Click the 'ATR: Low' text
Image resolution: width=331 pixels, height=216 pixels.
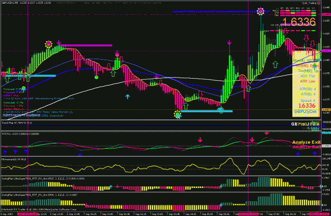click(308, 81)
